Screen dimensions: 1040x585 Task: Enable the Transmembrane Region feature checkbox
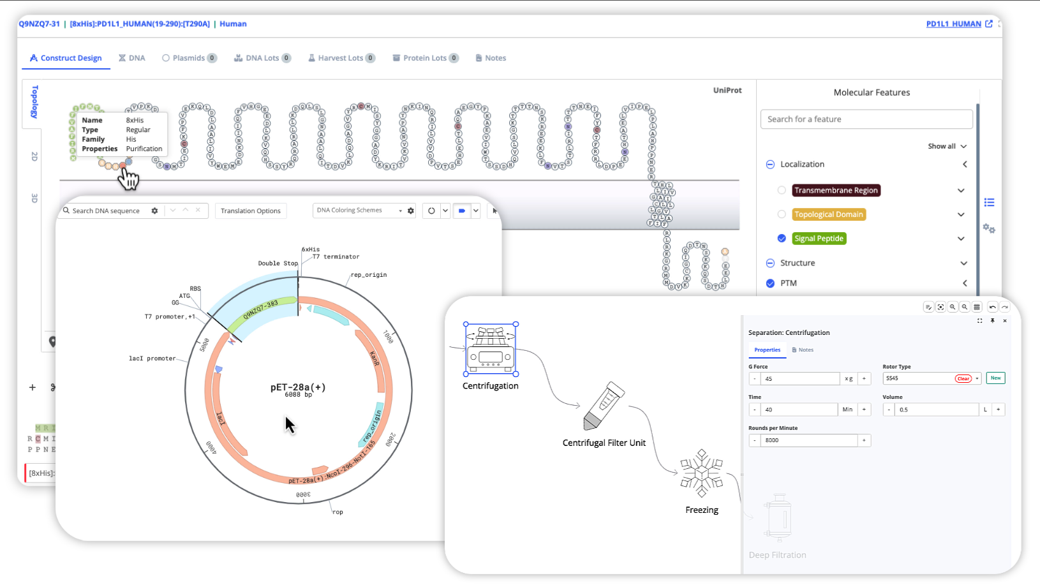(x=782, y=190)
